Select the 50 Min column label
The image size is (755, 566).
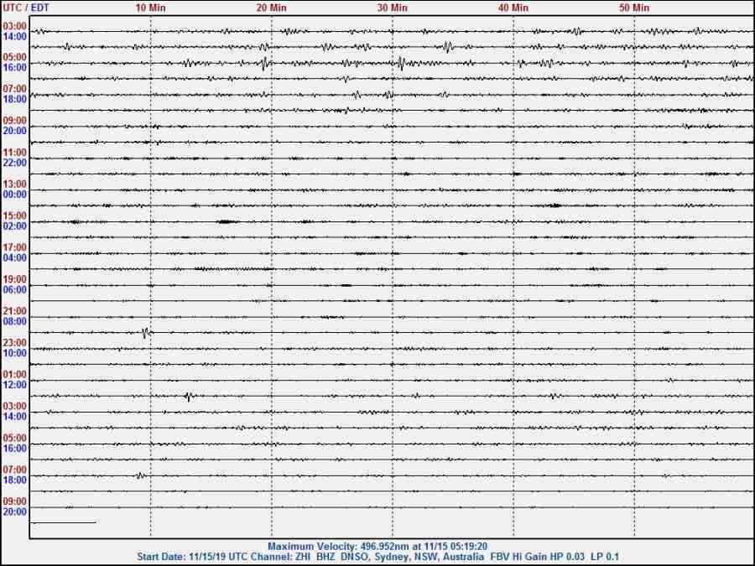(x=634, y=8)
